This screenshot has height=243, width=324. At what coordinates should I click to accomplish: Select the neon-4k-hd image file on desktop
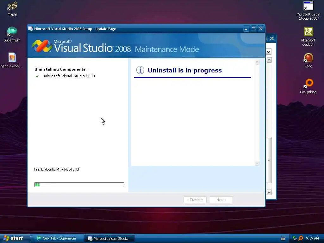12,60
